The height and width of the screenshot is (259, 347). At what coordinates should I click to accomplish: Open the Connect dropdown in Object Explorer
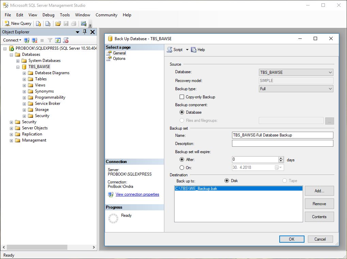click(12, 40)
